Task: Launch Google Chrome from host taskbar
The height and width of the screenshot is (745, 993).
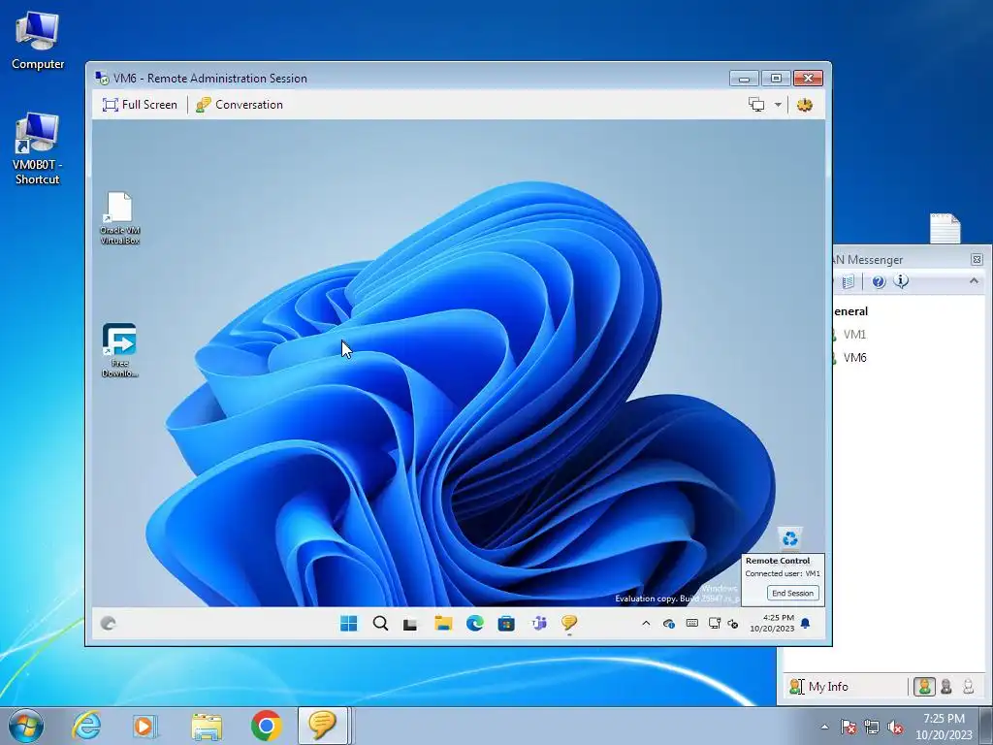Action: pyautogui.click(x=266, y=726)
